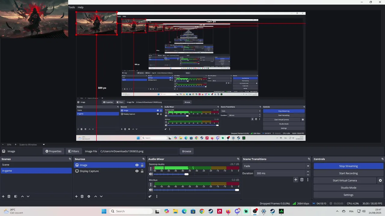This screenshot has height=216, width=385.
Task: Add a new scene with the plus icon
Action: pos(3,196)
